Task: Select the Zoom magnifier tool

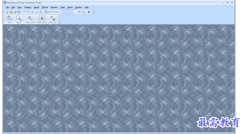Action: coord(19,19)
